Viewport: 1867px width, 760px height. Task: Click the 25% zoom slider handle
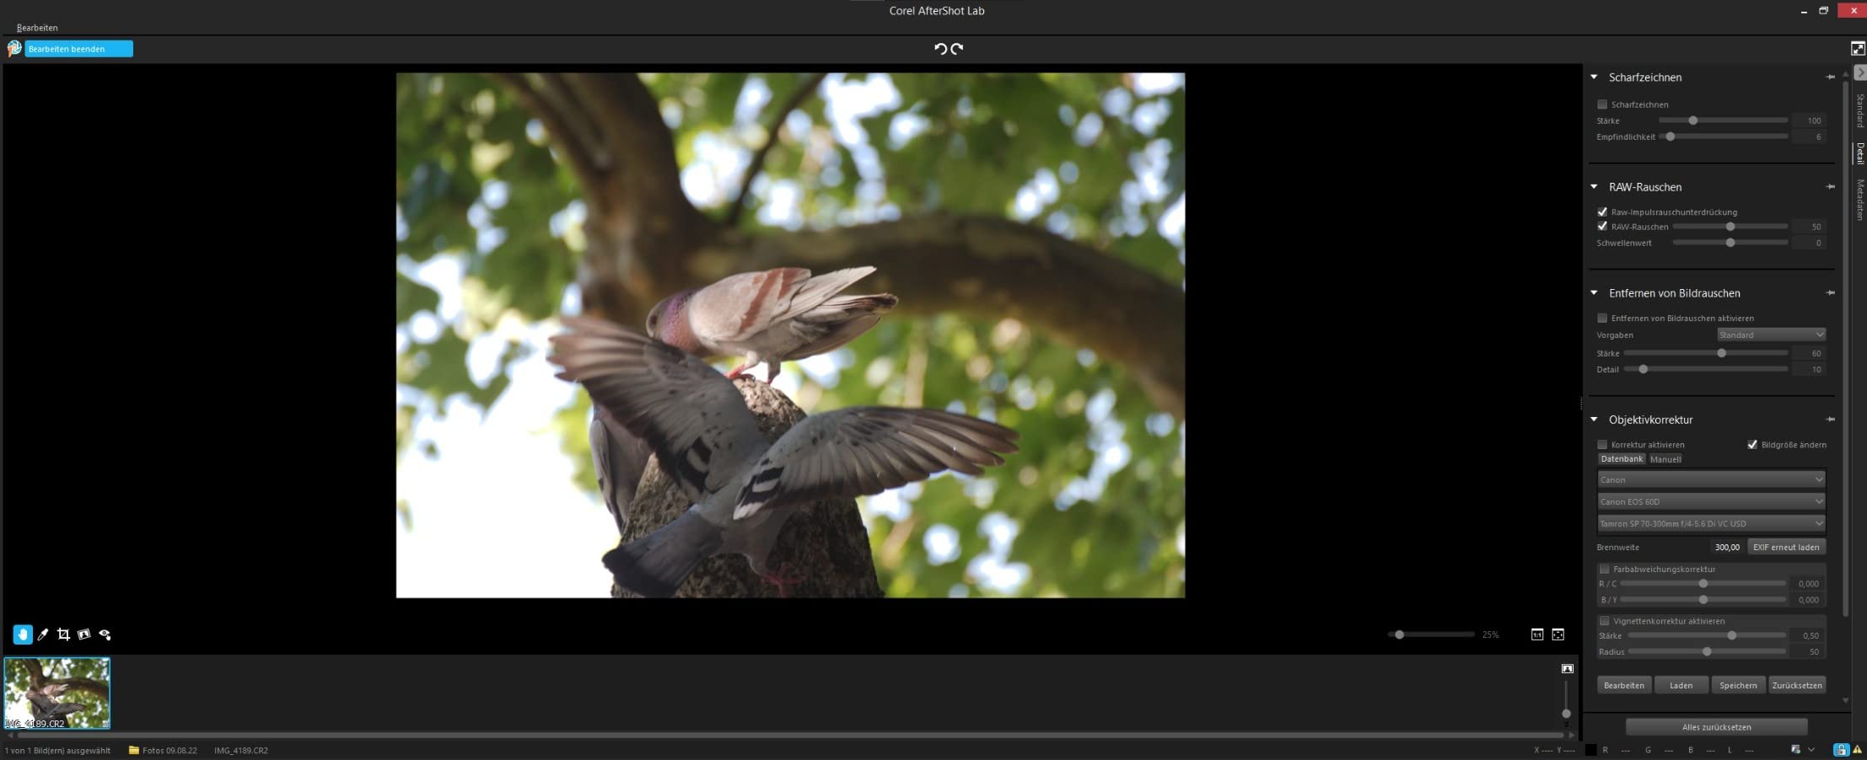click(x=1399, y=634)
